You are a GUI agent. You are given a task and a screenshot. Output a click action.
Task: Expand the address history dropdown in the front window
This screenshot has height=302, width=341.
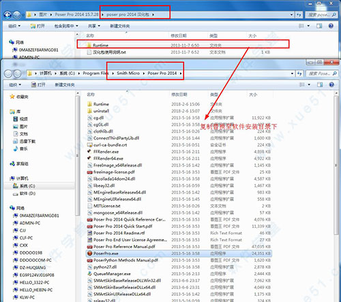pos(292,73)
